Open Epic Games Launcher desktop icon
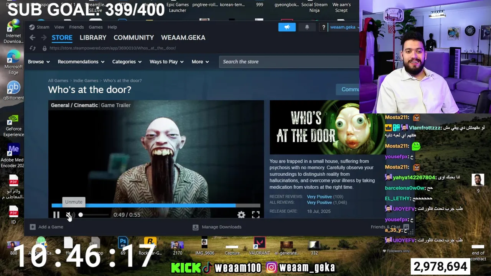 pyautogui.click(x=178, y=7)
